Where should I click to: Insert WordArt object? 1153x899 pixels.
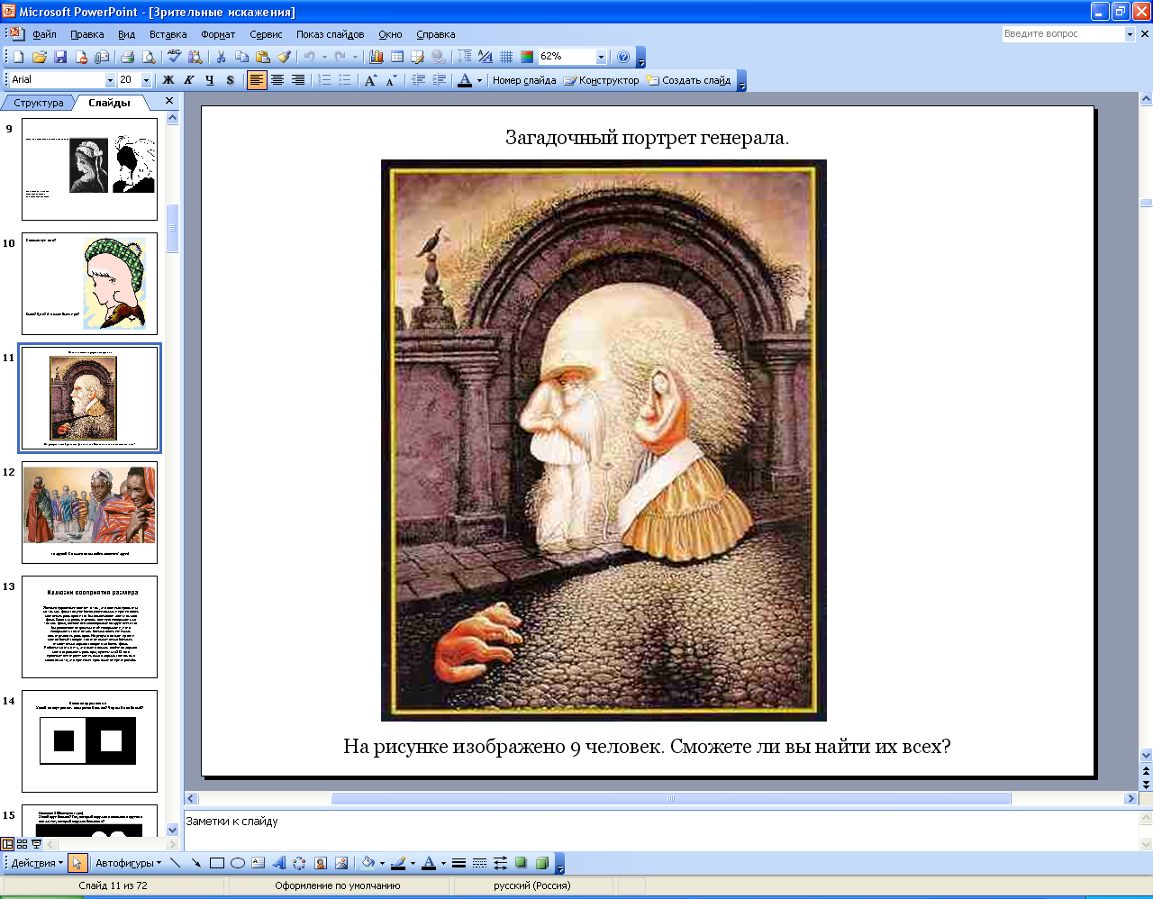click(x=279, y=863)
